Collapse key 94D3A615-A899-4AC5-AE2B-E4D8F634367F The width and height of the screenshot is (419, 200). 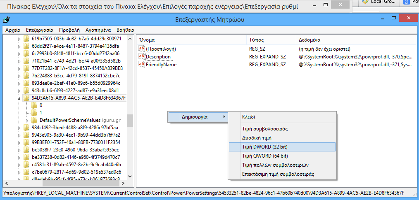[19, 98]
